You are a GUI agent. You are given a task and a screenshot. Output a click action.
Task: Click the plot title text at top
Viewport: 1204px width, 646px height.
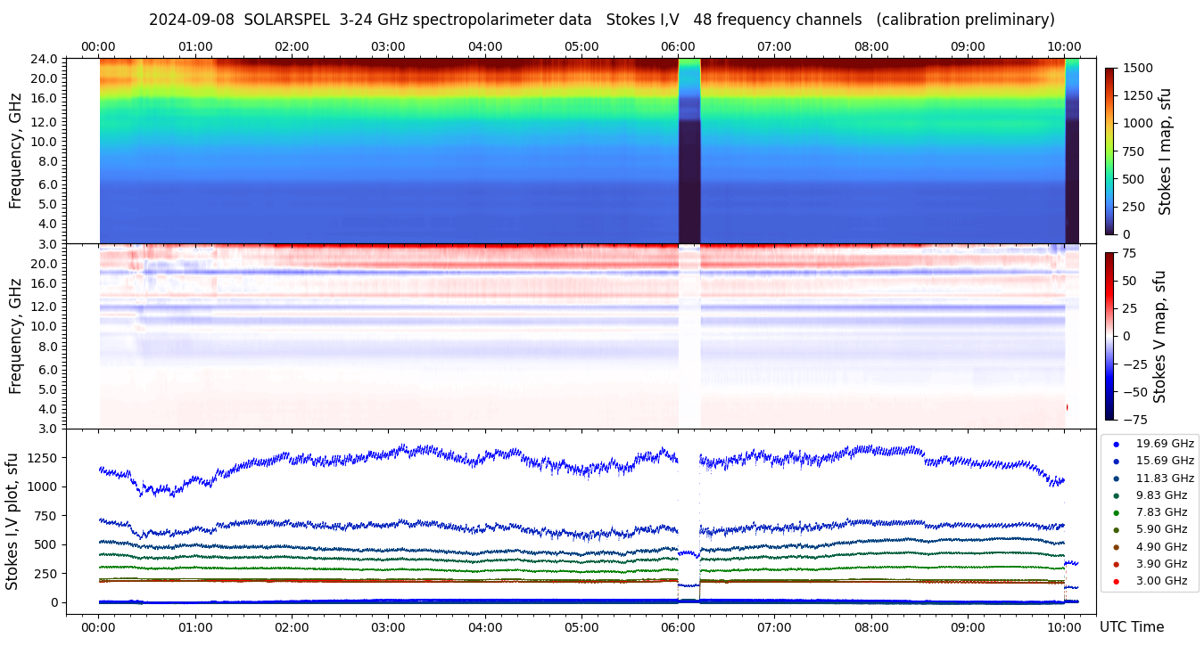pyautogui.click(x=601, y=20)
